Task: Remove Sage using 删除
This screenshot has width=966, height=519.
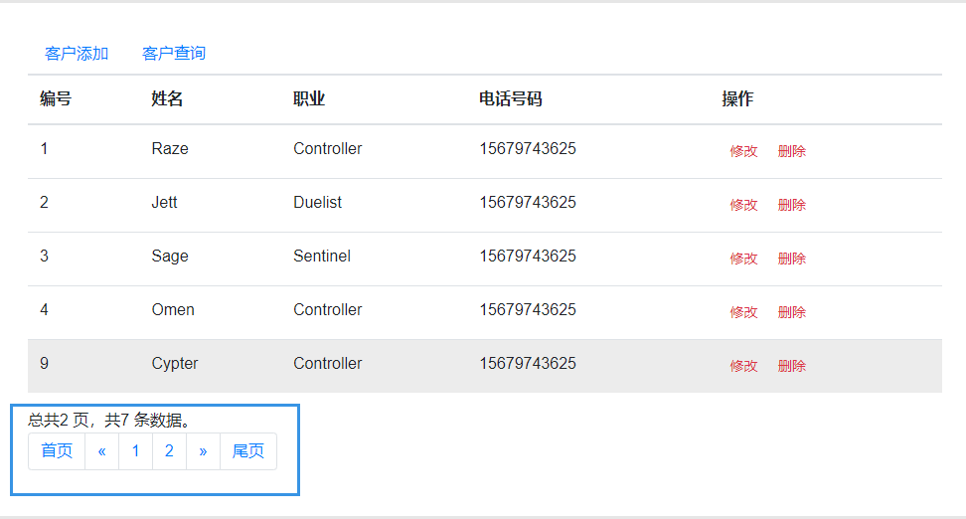Action: (792, 259)
